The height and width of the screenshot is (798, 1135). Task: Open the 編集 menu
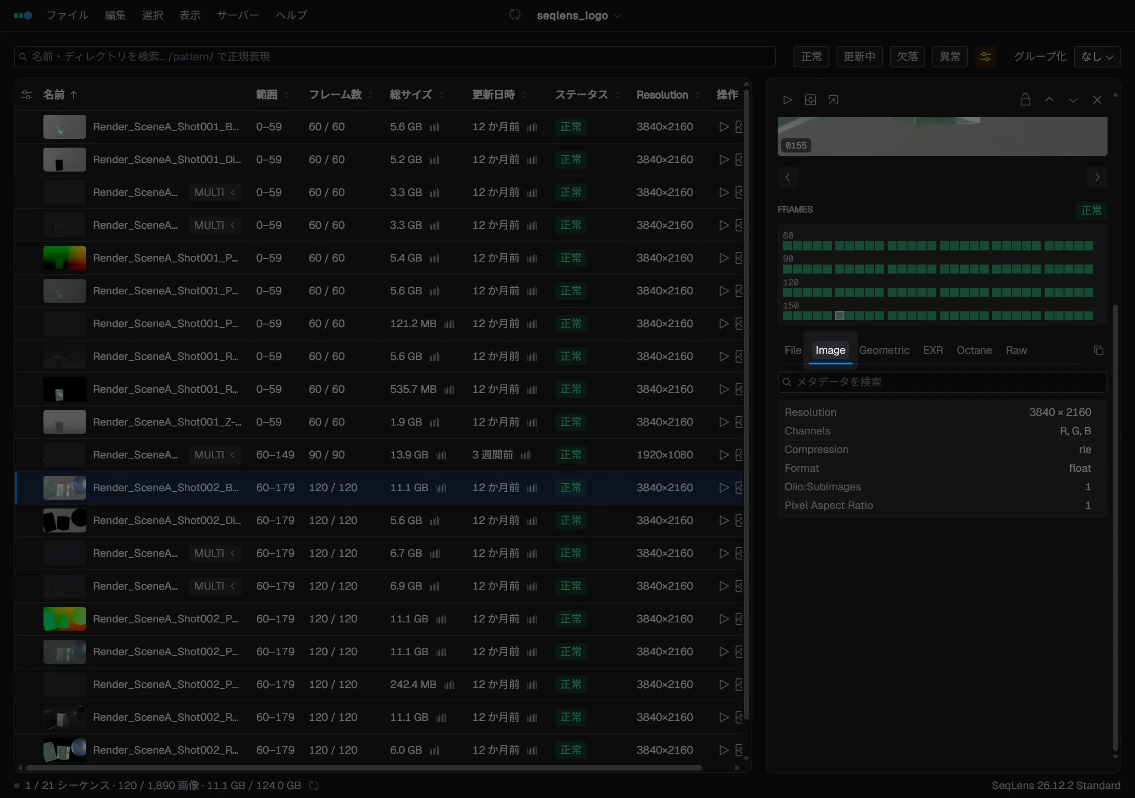[115, 16]
